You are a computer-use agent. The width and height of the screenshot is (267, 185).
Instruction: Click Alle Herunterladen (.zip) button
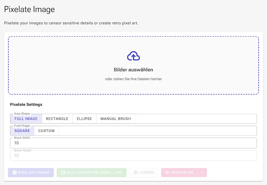click(x=91, y=172)
